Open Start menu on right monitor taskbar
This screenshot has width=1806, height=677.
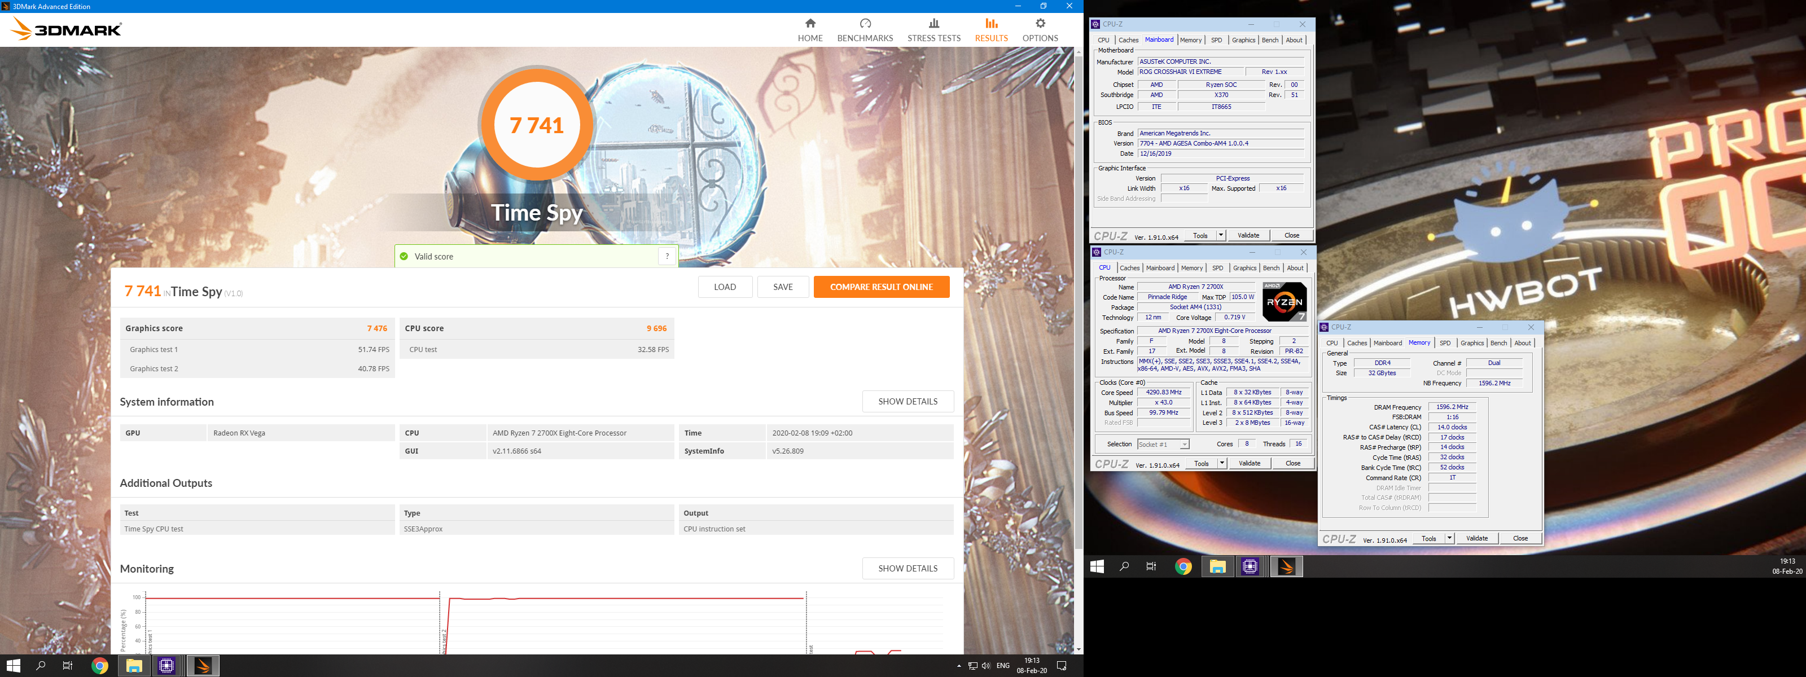coord(1097,566)
